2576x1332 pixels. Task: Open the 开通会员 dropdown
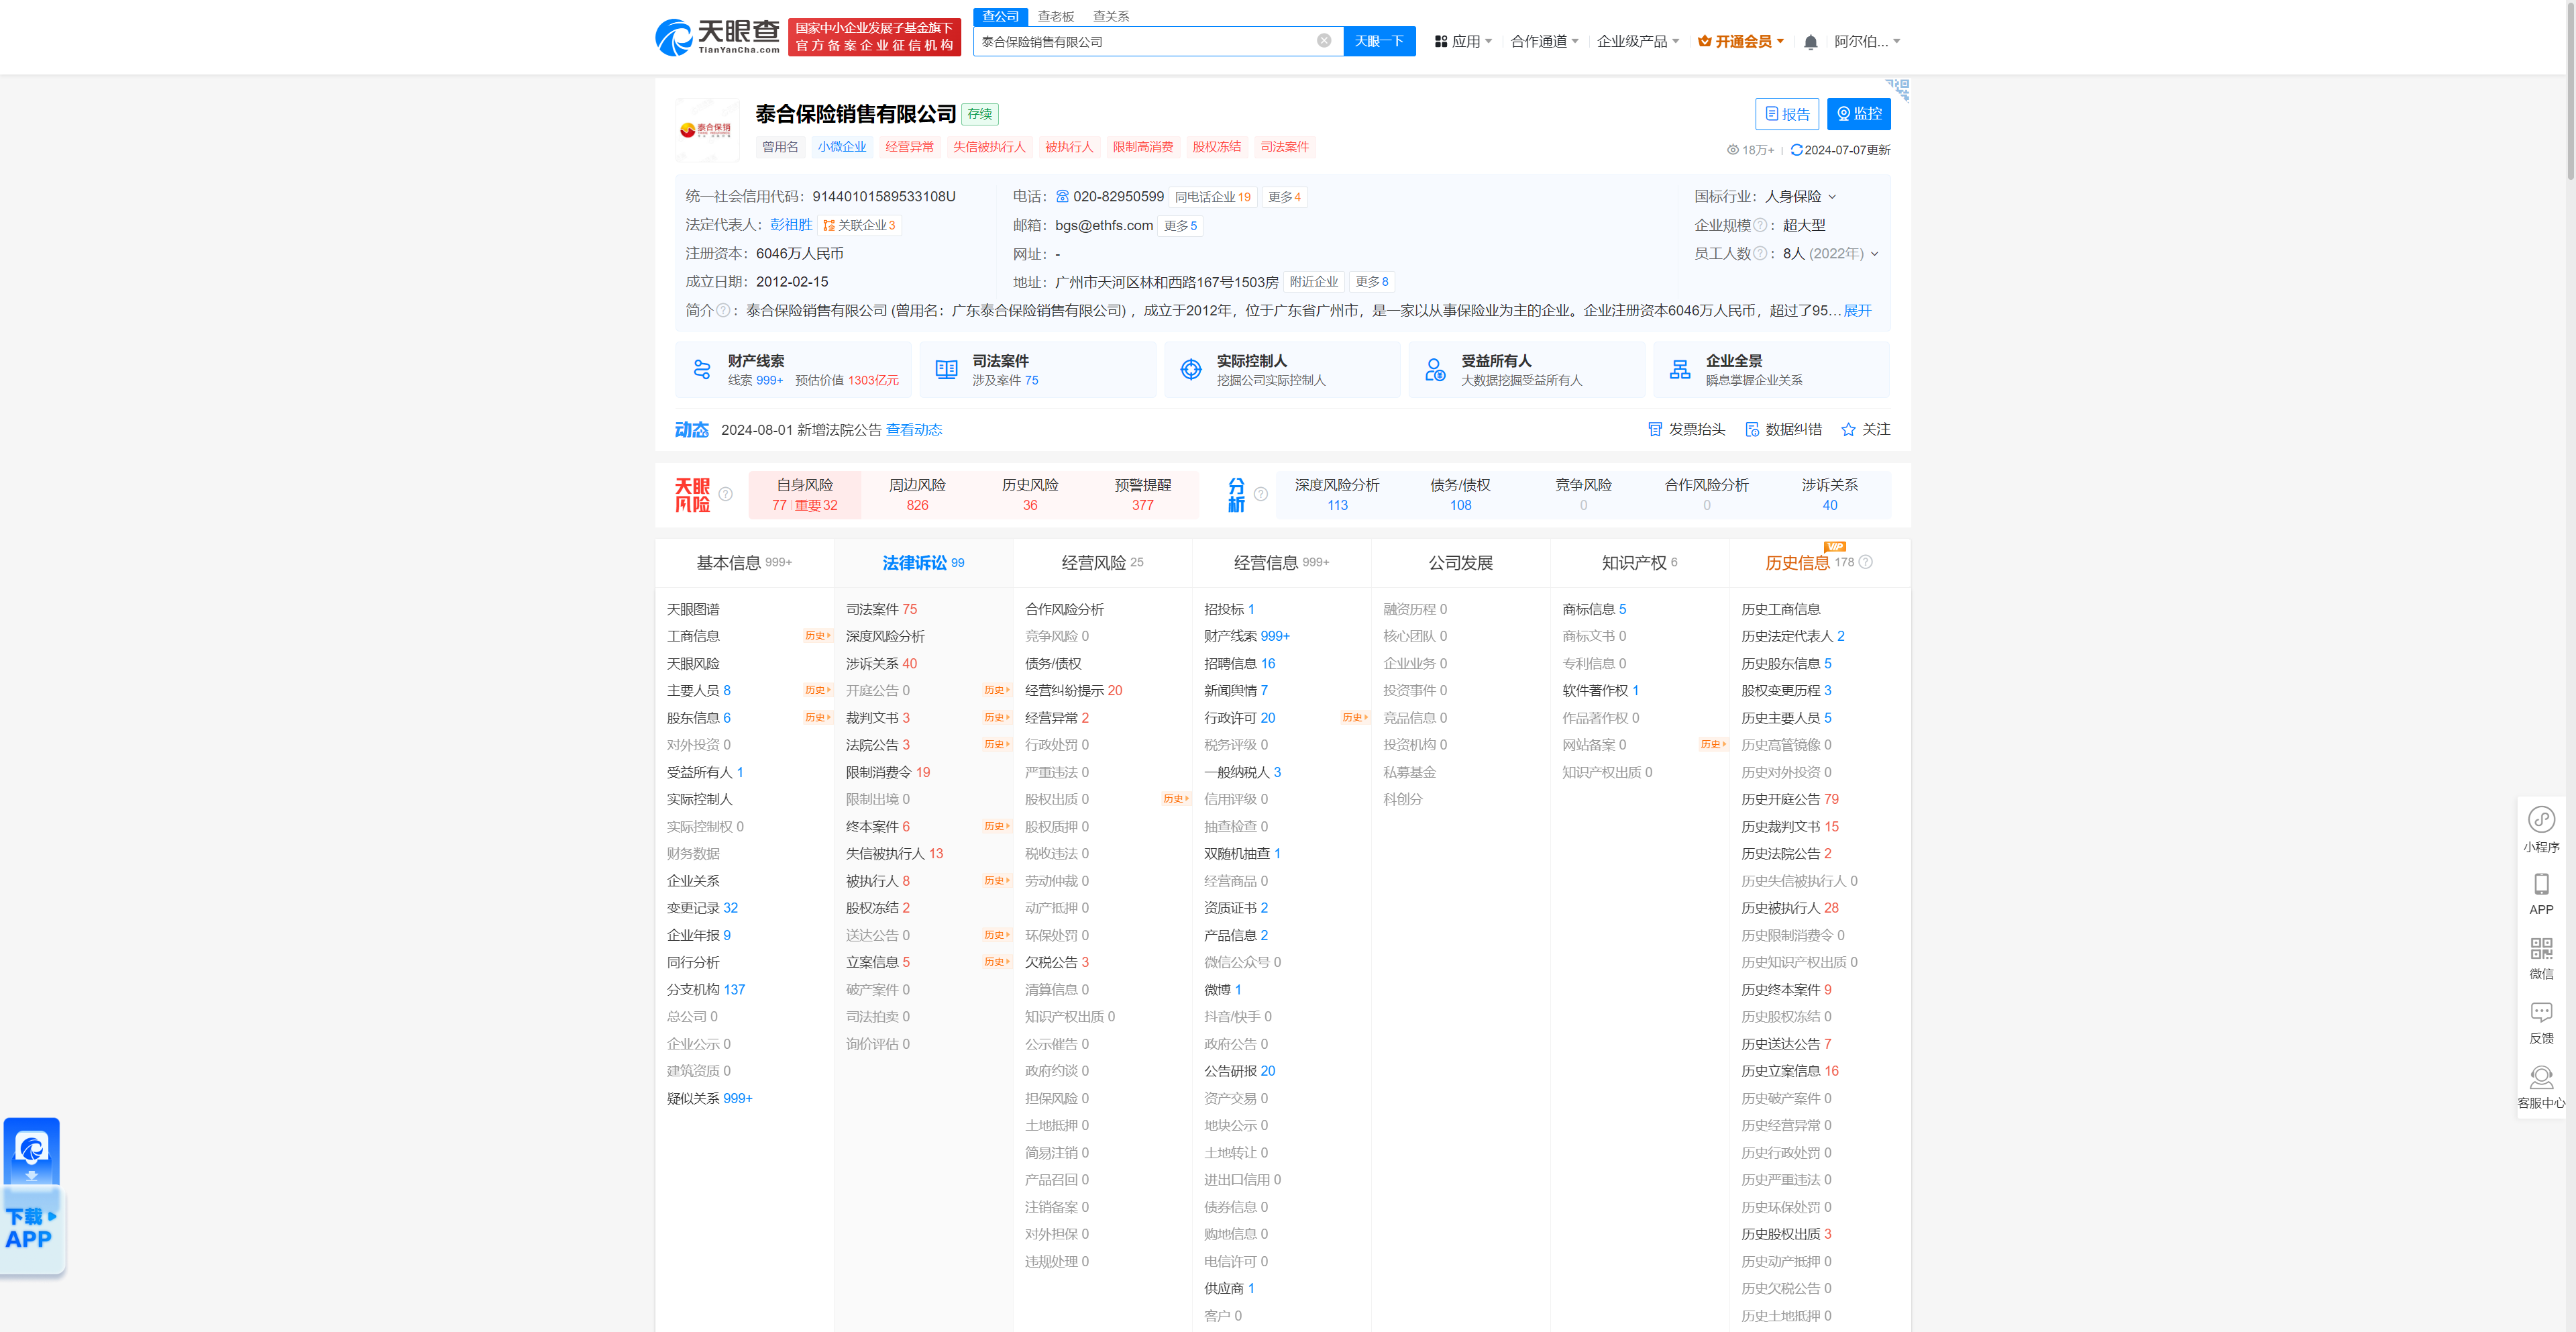[1740, 42]
